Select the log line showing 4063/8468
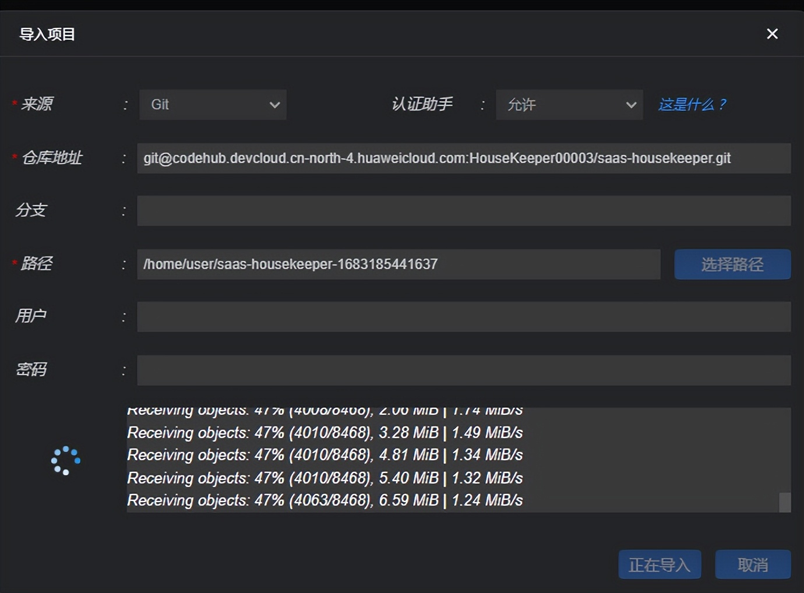This screenshot has height=593, width=804. [325, 500]
